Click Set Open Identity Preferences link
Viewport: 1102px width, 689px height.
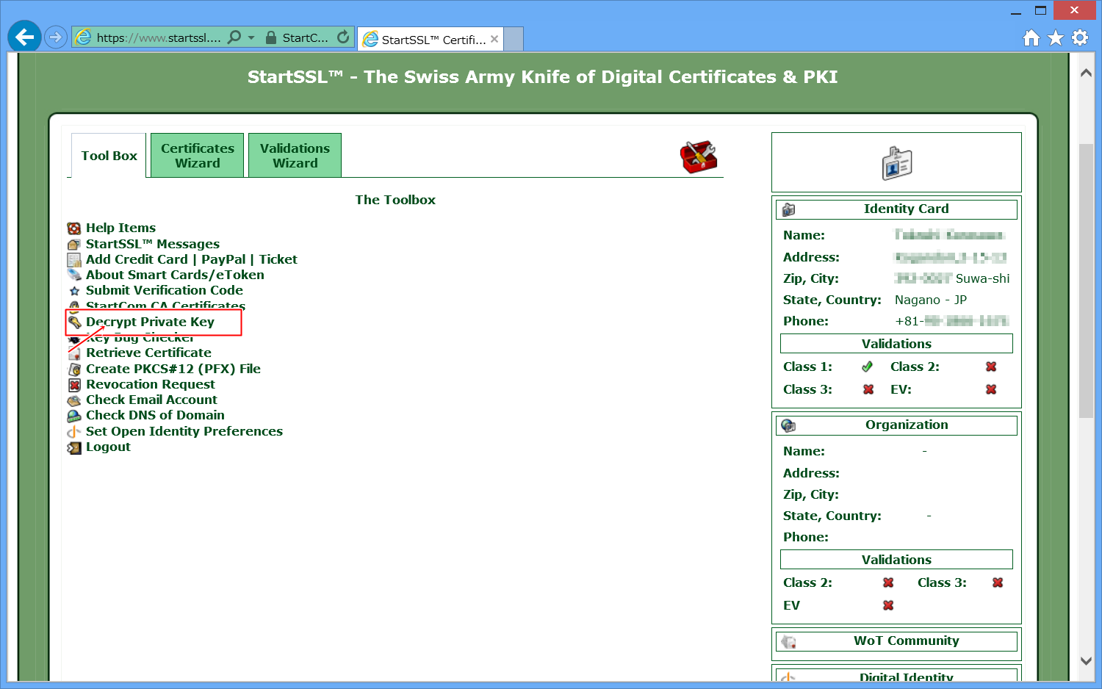[184, 431]
